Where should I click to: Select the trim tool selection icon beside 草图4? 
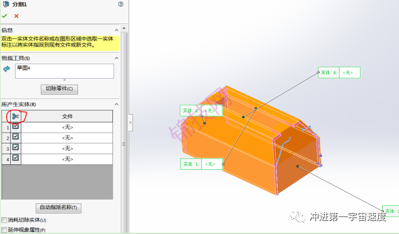pos(7,69)
